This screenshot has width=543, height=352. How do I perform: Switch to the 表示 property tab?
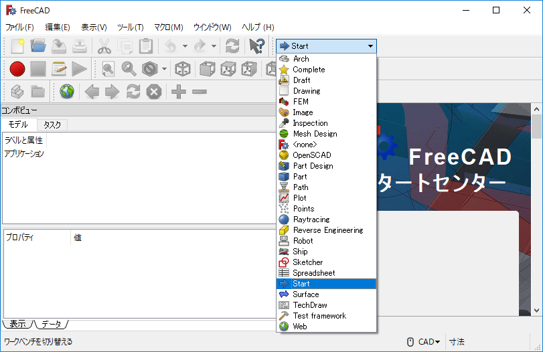[x=17, y=325]
